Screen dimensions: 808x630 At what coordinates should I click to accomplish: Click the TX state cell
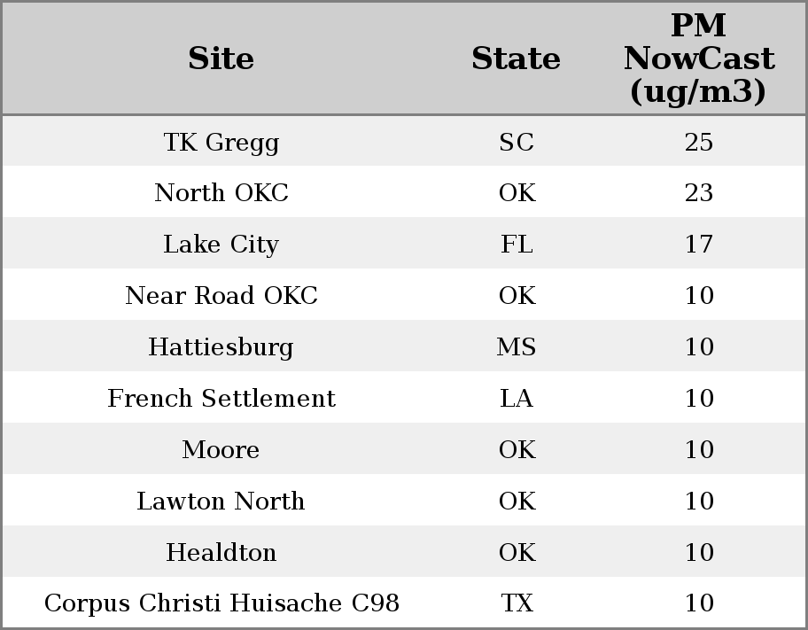(x=517, y=603)
